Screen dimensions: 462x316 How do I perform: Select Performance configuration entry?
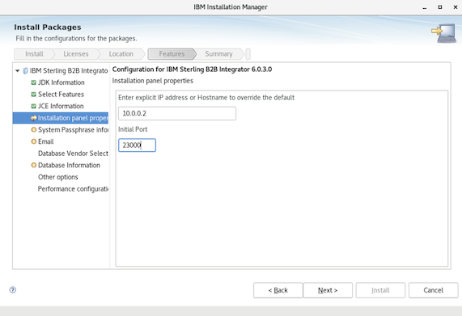(x=73, y=189)
